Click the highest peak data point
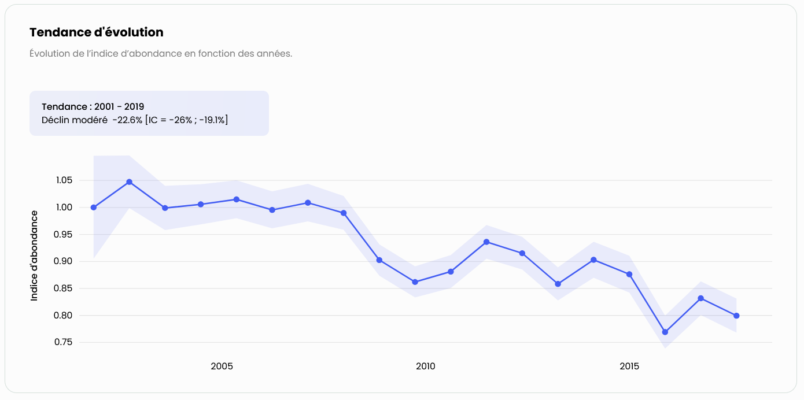Viewport: 804px width, 400px height. [130, 182]
